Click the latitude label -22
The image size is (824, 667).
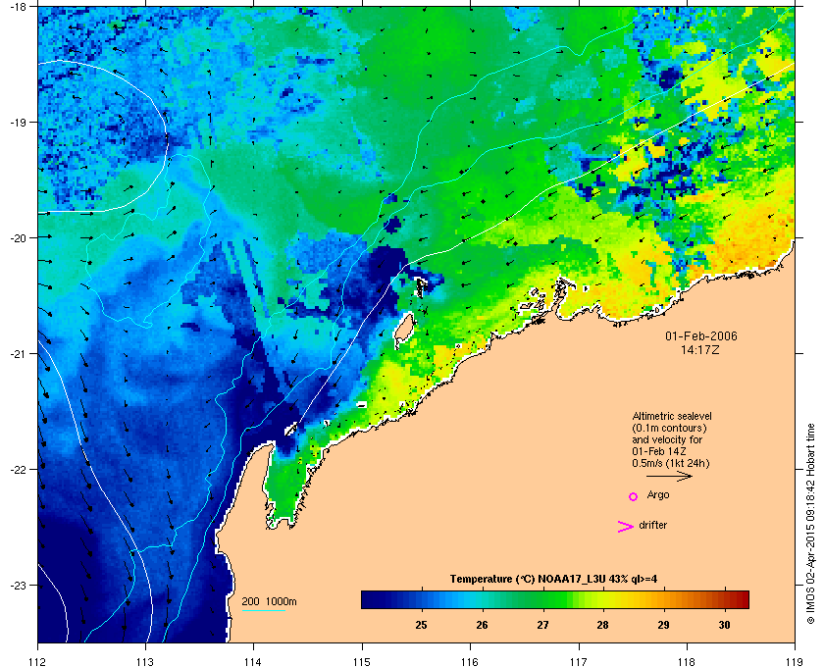point(18,470)
